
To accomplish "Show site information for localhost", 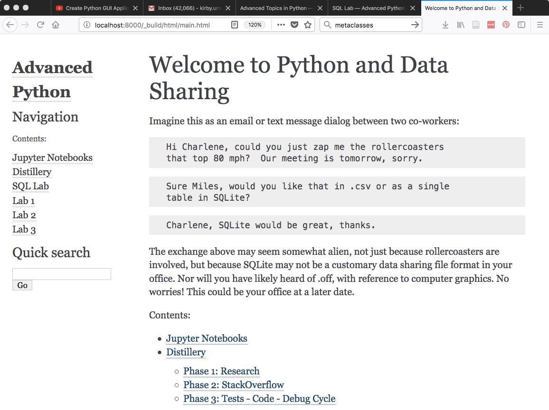I will (x=87, y=25).
